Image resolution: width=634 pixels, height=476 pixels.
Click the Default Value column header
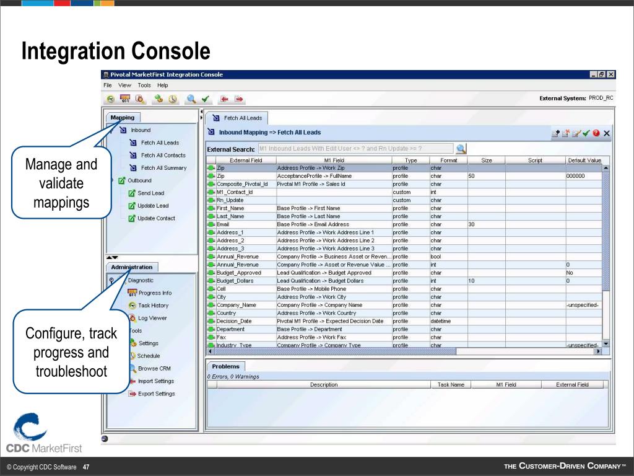[x=584, y=161]
